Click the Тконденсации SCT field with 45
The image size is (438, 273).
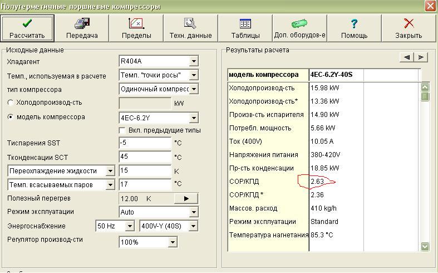(145, 157)
